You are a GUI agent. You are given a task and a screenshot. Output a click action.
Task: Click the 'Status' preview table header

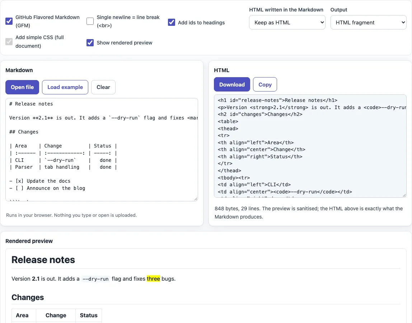(89, 315)
